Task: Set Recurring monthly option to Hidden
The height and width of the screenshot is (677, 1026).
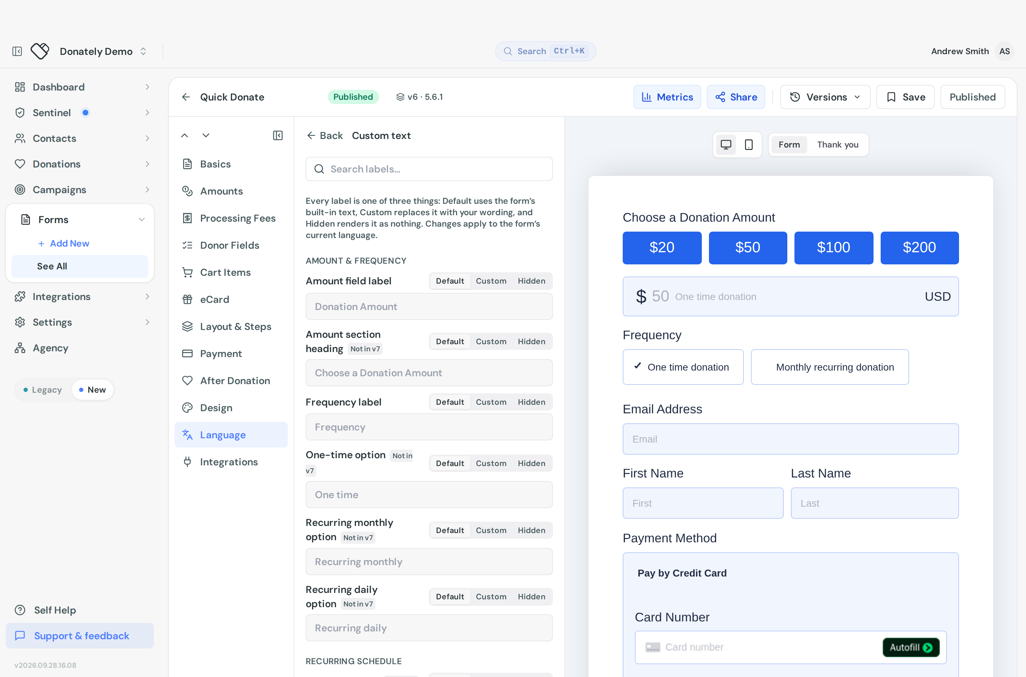Action: point(531,531)
